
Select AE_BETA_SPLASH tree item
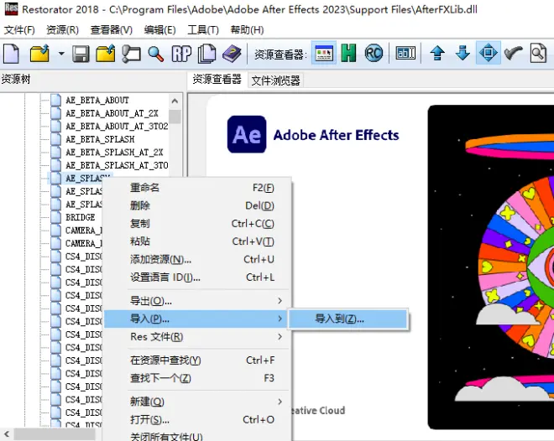(100, 139)
